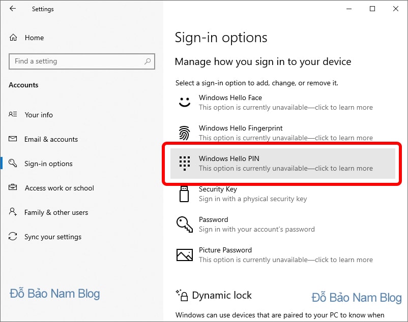Click the Windows Hello Fingerprint icon
Viewport: 408px width, 322px height.
tap(185, 133)
